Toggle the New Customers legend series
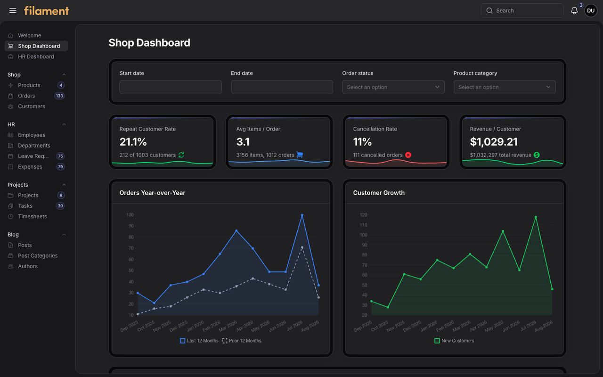603x377 pixels. tap(454, 341)
